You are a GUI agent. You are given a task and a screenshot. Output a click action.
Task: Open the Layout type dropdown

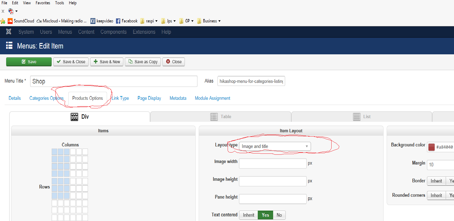point(275,146)
